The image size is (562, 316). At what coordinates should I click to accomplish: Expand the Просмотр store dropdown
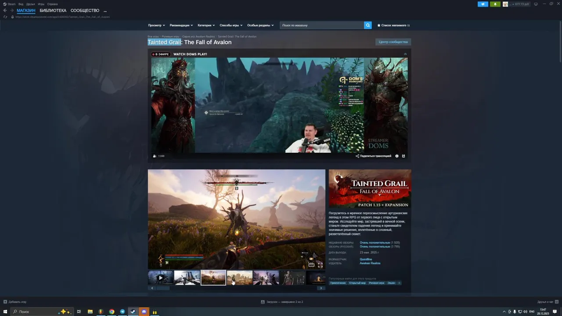157,25
